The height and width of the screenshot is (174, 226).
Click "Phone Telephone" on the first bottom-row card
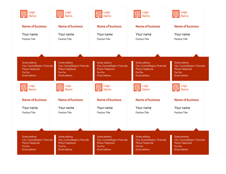coord(31,143)
